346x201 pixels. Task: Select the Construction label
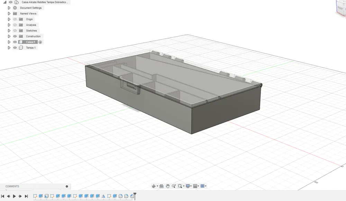[x=33, y=36]
